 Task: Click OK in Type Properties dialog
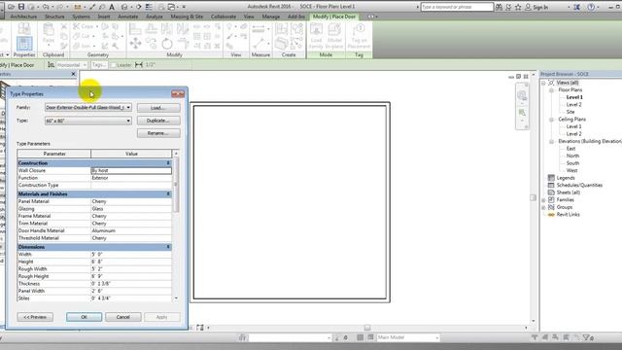[85, 317]
